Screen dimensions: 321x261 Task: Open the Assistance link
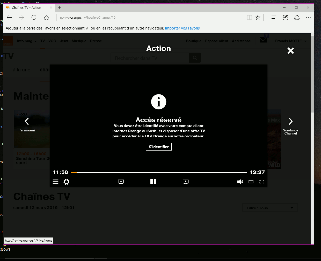(241, 41)
